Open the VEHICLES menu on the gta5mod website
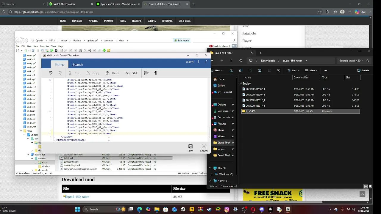 click(x=93, y=21)
